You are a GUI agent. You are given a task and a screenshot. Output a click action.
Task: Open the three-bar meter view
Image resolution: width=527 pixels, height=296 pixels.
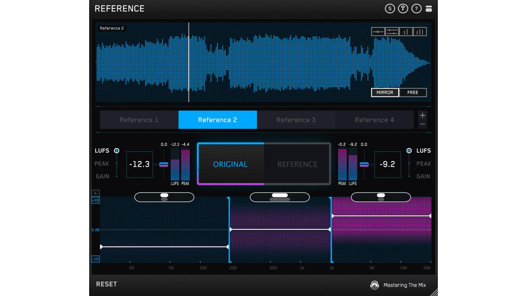420,31
